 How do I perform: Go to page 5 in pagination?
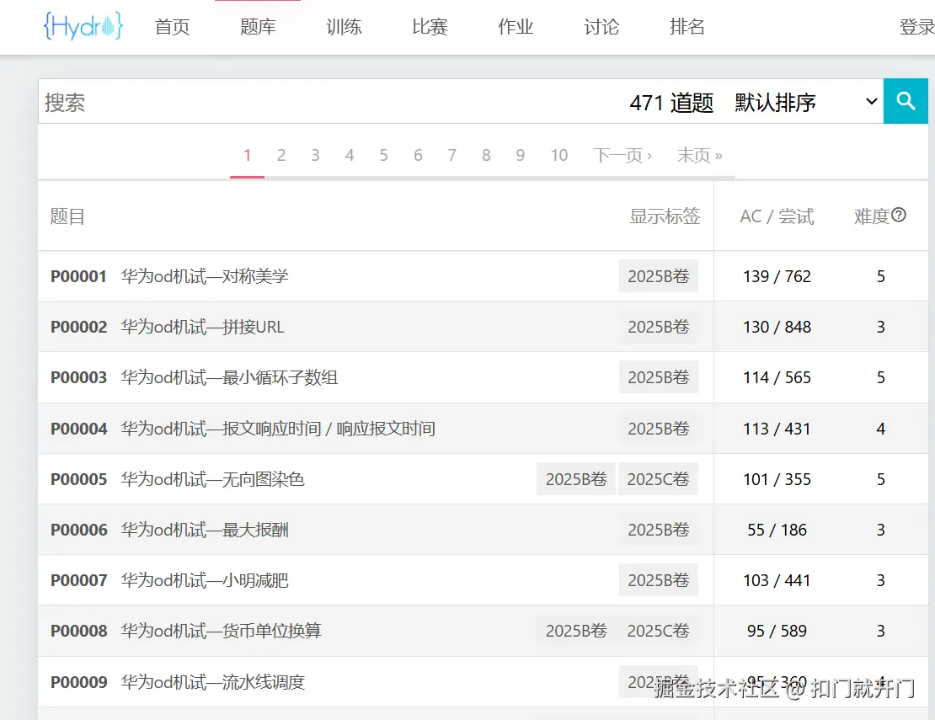click(383, 155)
